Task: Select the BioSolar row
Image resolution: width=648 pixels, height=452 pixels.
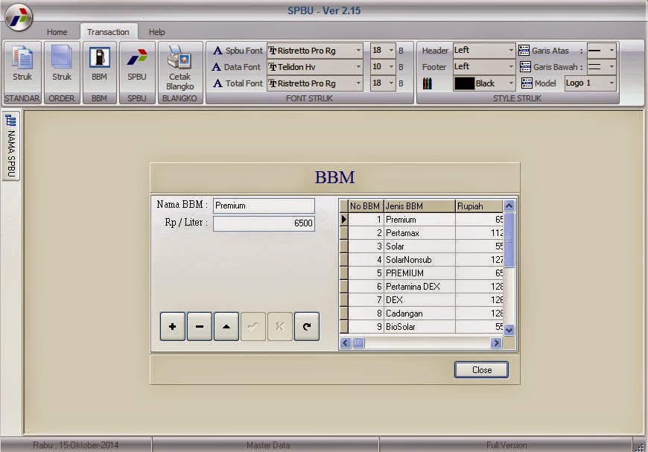Action: 422,326
